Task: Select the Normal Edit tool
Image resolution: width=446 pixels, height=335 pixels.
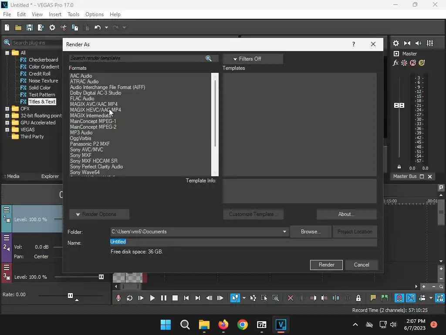Action: click(x=235, y=298)
